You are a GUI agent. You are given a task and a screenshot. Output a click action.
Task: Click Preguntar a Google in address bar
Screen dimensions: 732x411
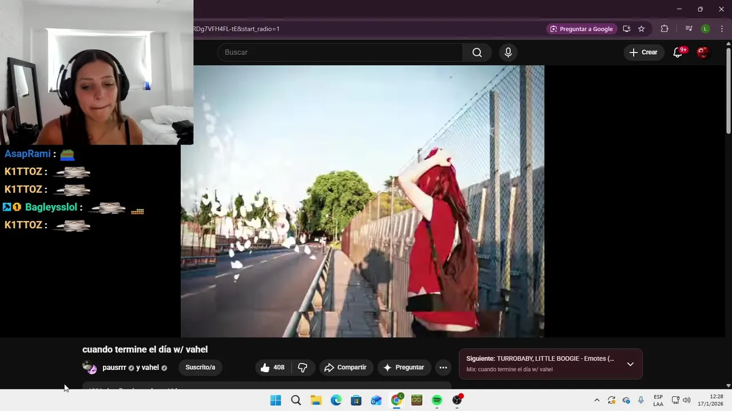point(581,29)
